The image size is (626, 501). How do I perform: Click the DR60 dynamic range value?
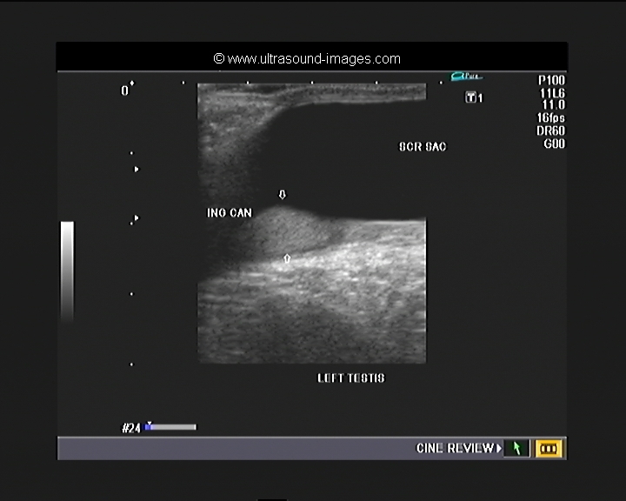coord(551,130)
